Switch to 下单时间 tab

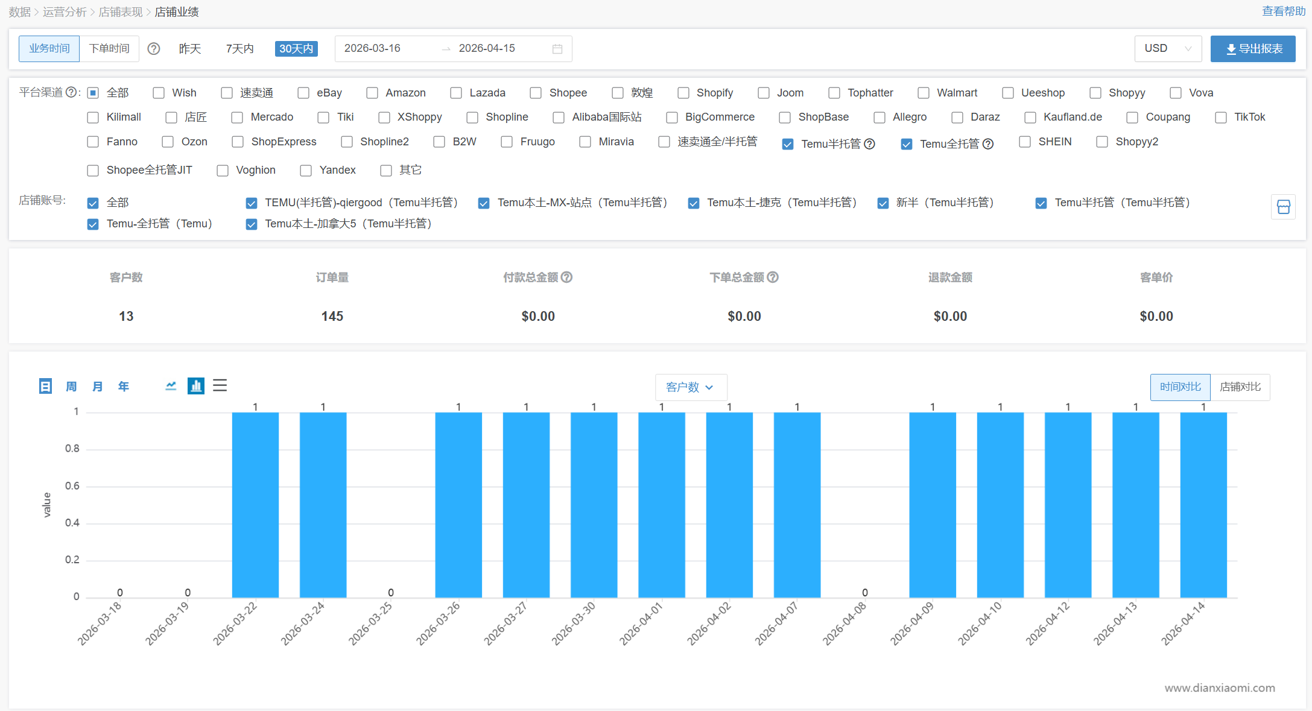click(x=109, y=49)
